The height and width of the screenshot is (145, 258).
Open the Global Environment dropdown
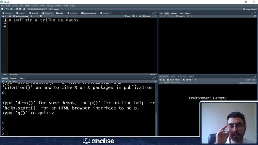click(173, 83)
